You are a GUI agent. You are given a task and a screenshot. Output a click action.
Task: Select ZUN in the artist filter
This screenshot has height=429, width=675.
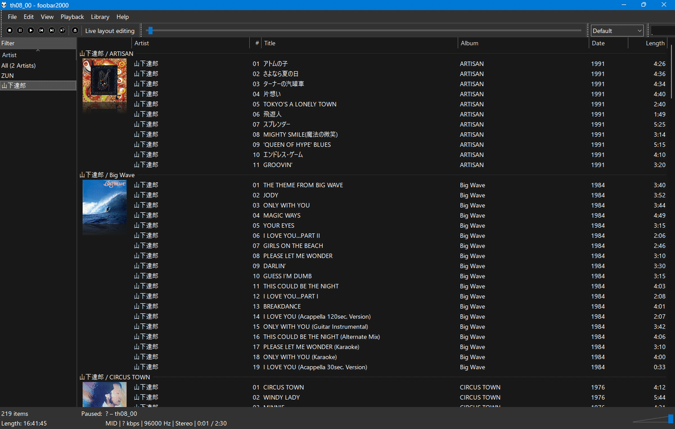click(x=38, y=75)
